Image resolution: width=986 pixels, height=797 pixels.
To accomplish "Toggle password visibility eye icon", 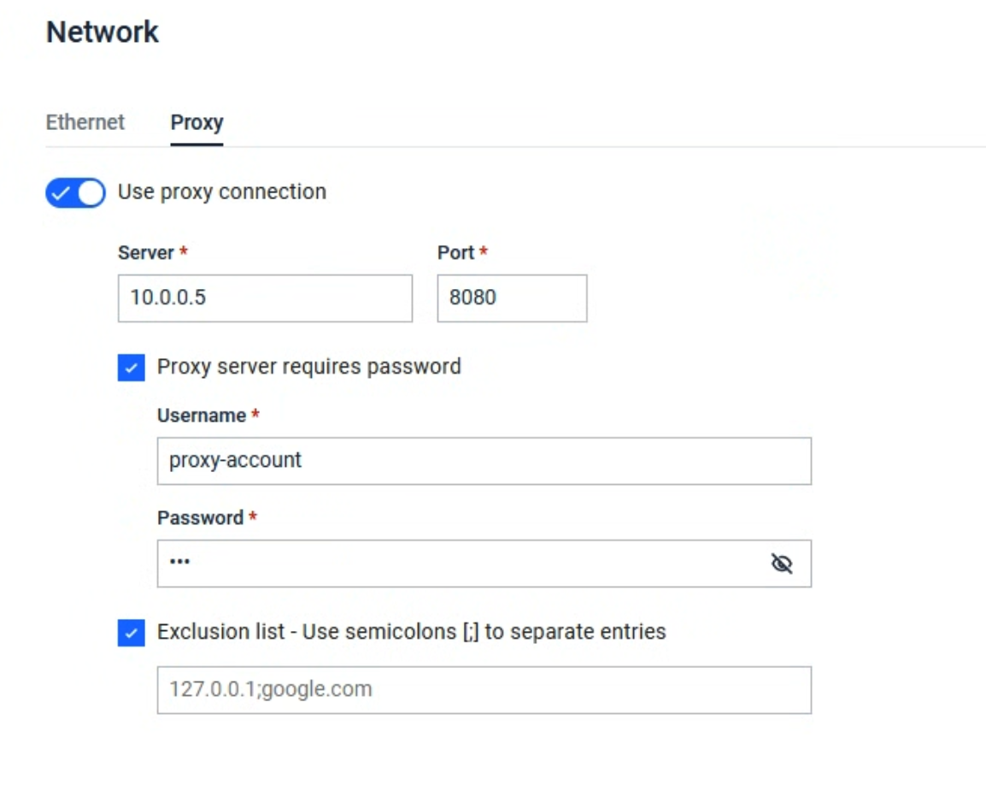I will tap(782, 564).
